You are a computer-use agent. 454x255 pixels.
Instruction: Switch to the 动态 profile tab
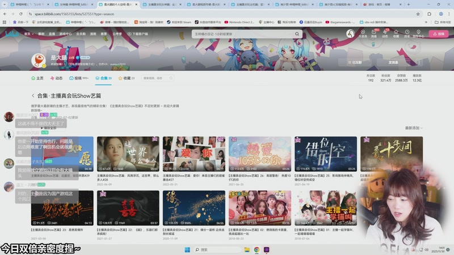56,78
